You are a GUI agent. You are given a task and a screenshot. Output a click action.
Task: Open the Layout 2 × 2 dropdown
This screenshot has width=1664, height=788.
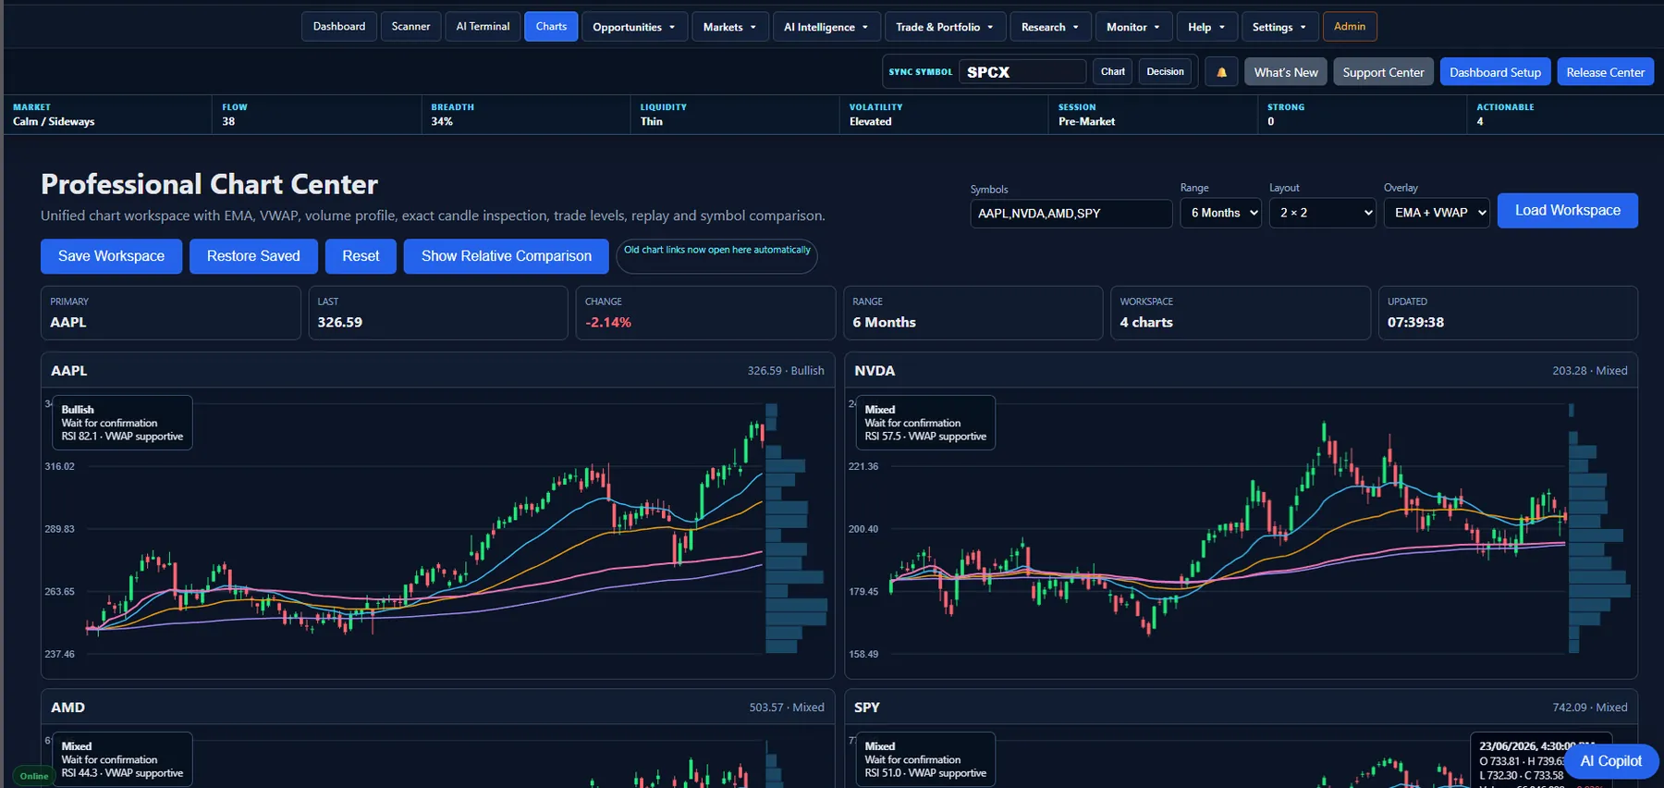pyautogui.click(x=1322, y=213)
